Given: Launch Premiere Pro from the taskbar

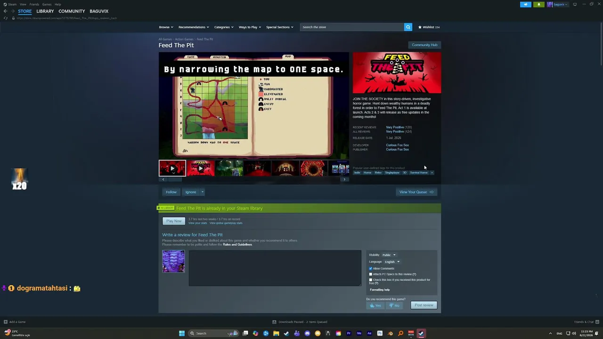Looking at the screenshot, I should pos(349,333).
